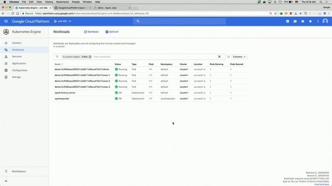Open the Chrome History menu

click(49, 2)
